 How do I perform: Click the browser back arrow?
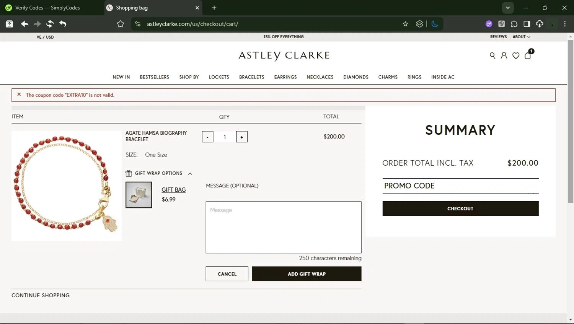point(25,24)
